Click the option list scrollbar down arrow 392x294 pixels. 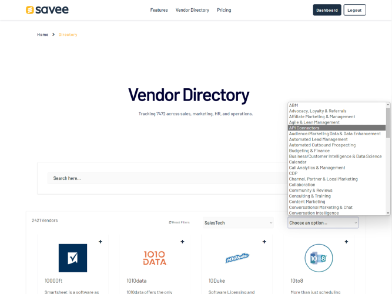point(388,213)
